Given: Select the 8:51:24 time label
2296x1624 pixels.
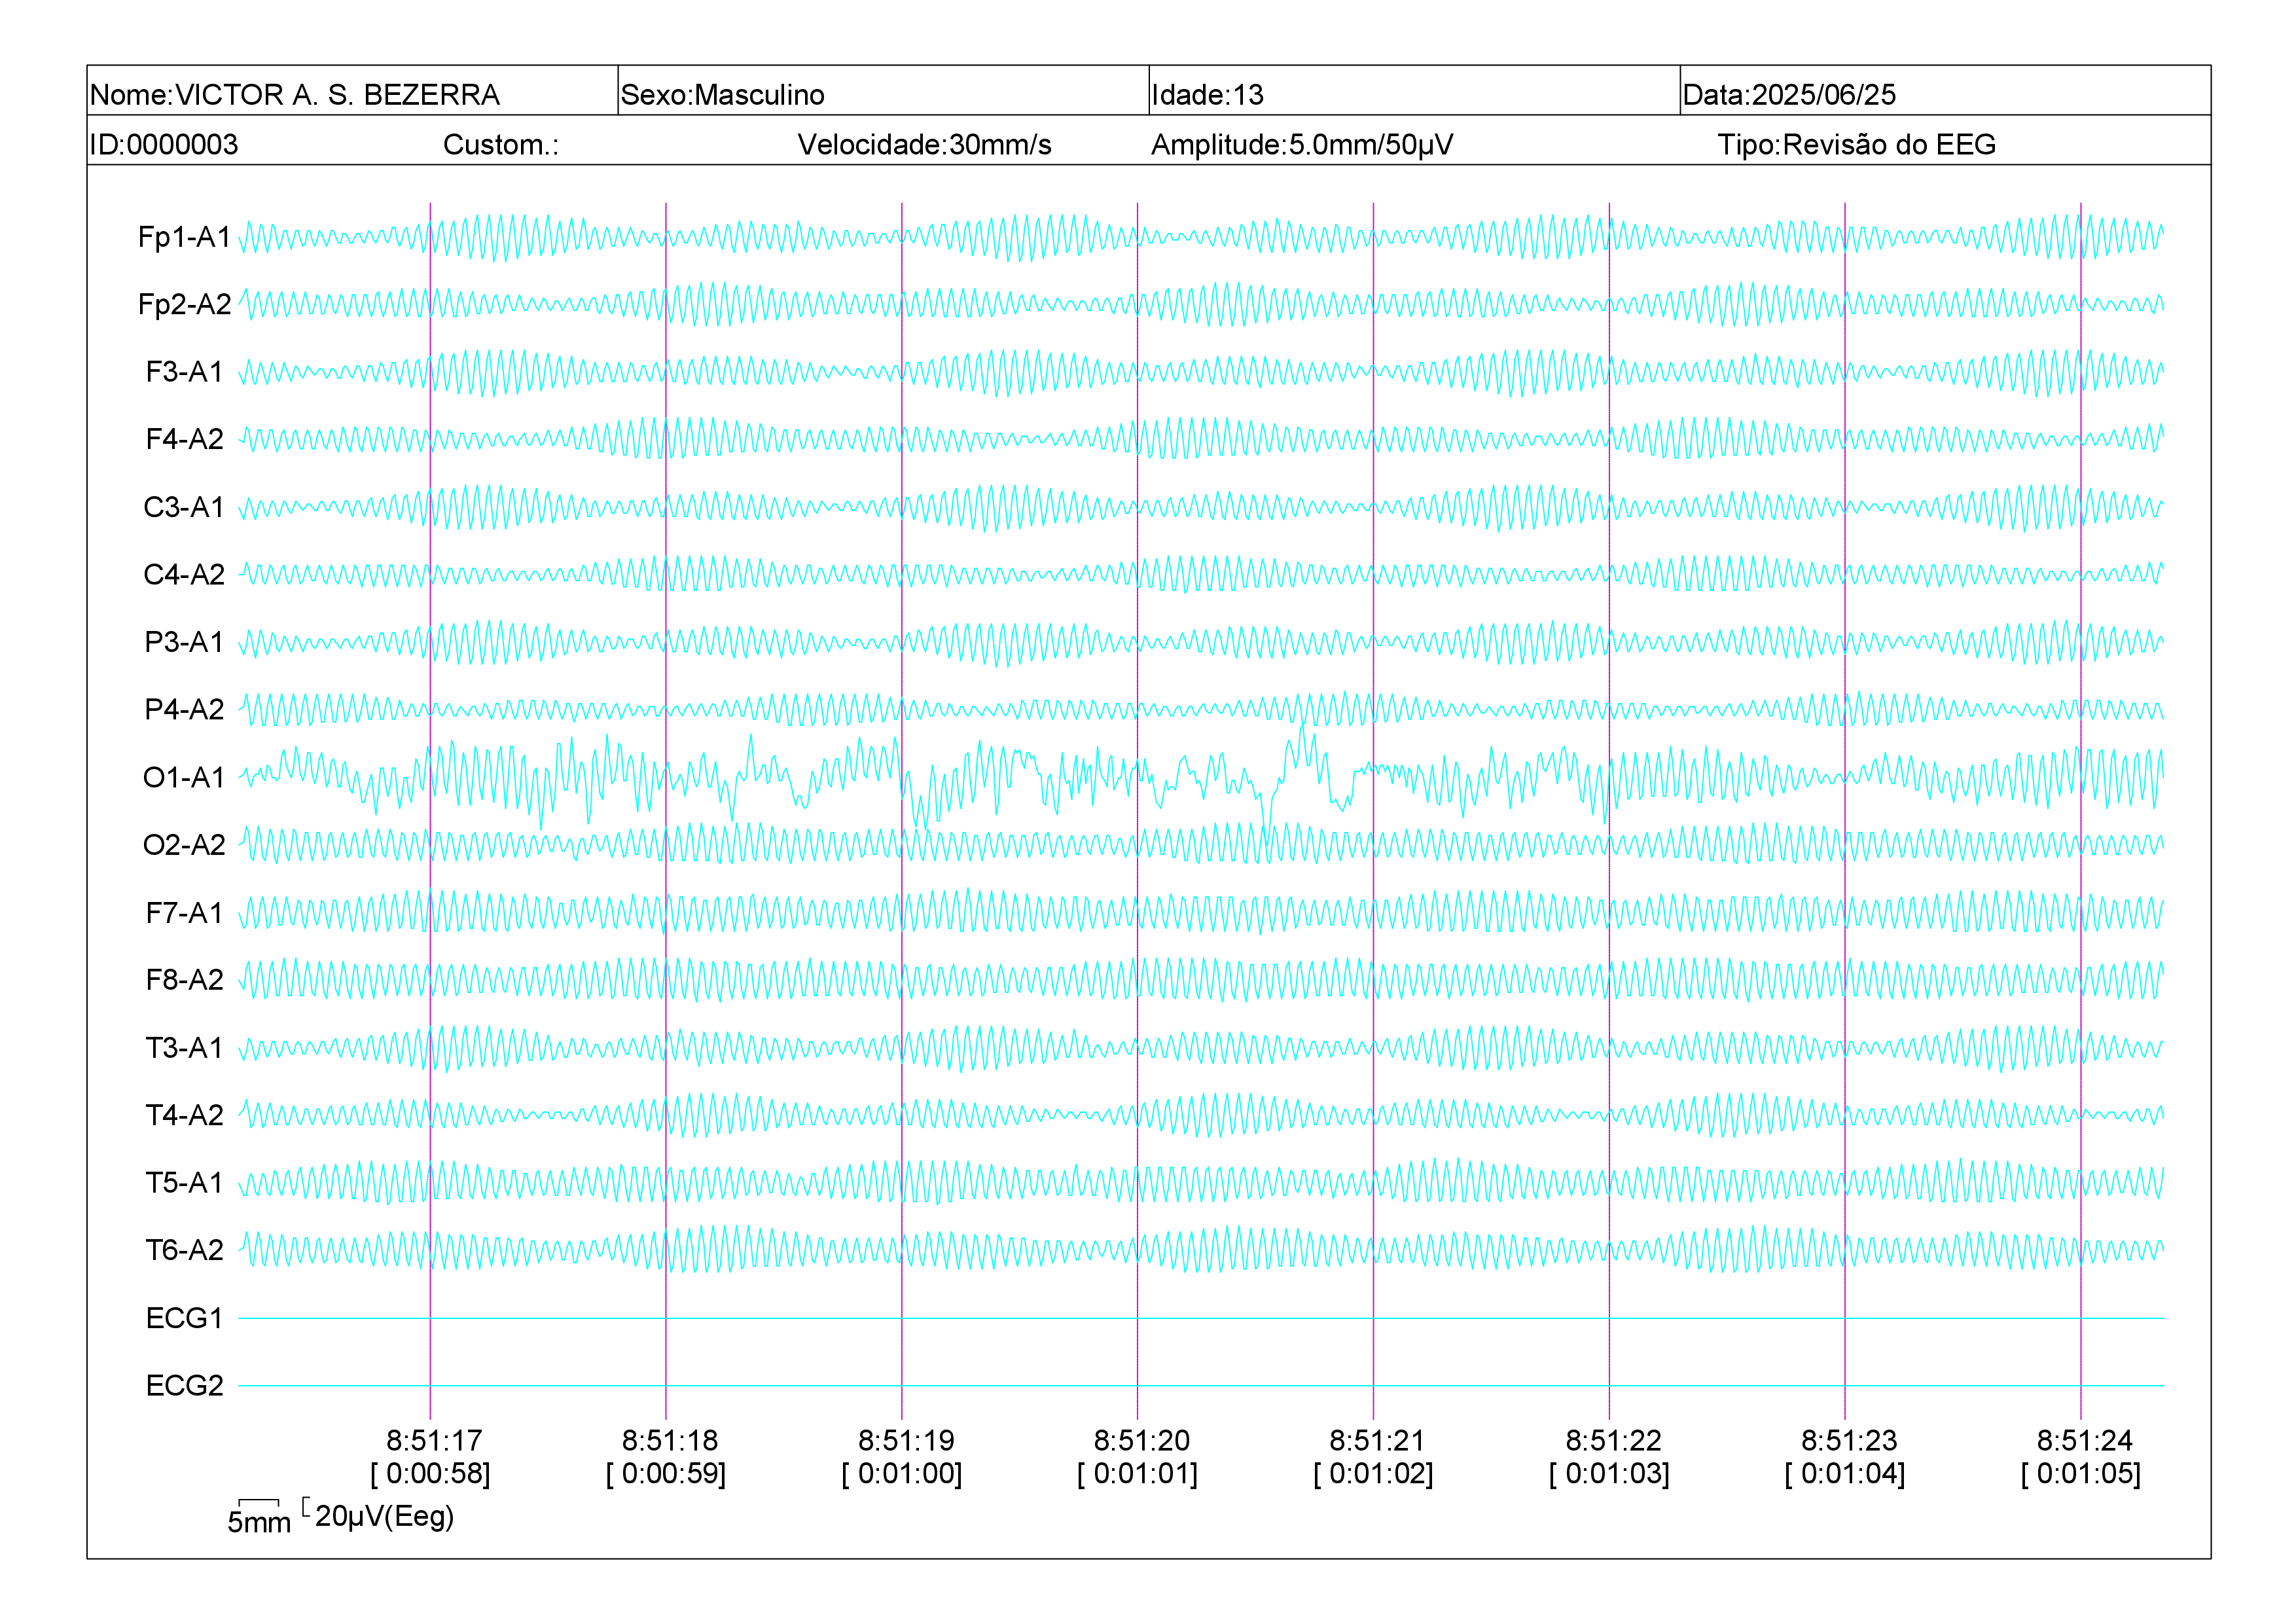Looking at the screenshot, I should click(2085, 1441).
